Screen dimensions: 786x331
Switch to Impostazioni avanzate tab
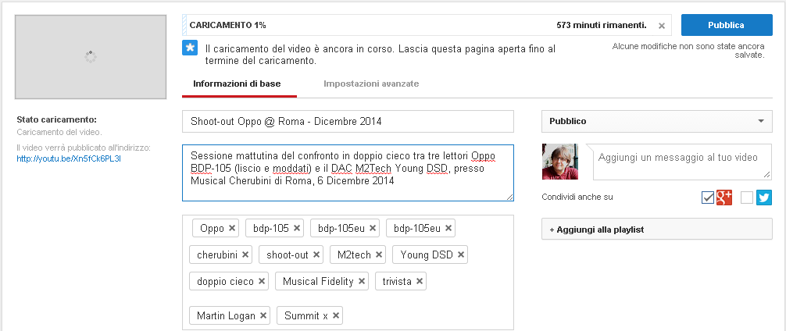pos(371,84)
